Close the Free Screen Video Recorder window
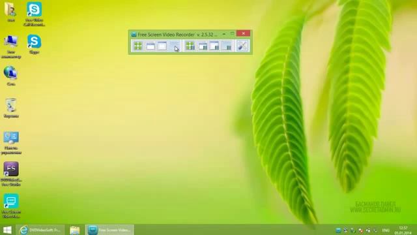417x235 pixels. pyautogui.click(x=243, y=33)
